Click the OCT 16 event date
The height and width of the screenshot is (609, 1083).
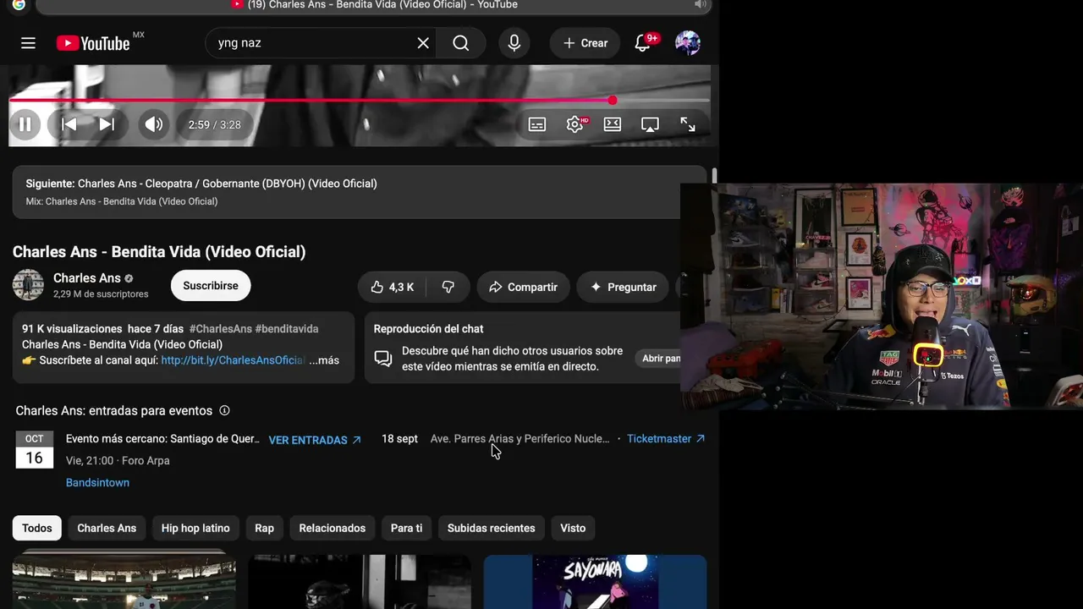tap(34, 450)
